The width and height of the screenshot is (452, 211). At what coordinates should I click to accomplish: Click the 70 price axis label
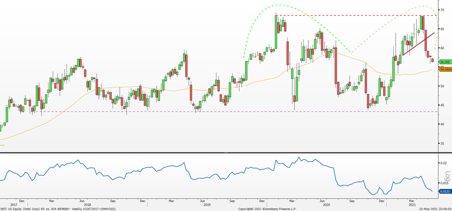442,10
